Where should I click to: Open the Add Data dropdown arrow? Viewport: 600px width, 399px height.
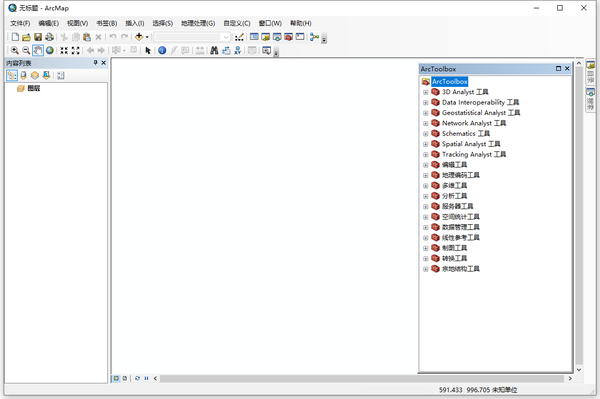[x=147, y=37]
